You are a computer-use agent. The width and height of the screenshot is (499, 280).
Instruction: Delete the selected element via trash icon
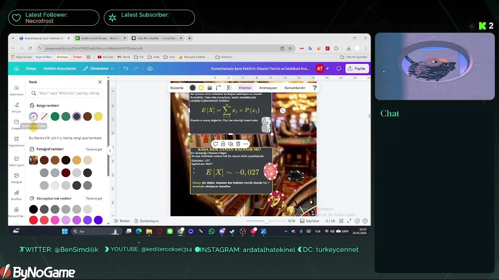click(x=238, y=144)
